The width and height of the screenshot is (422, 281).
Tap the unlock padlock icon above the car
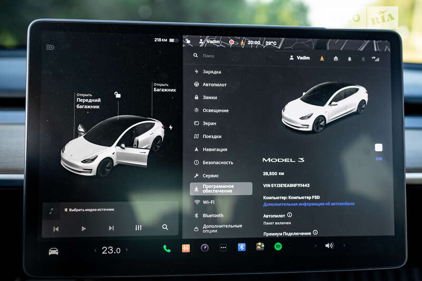point(117,95)
